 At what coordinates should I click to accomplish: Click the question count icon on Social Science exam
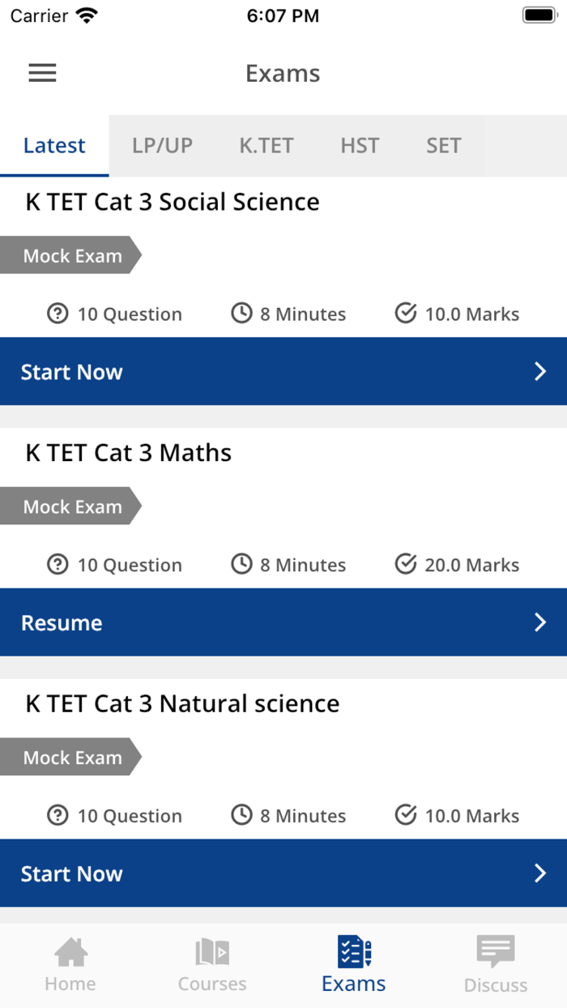(x=58, y=314)
